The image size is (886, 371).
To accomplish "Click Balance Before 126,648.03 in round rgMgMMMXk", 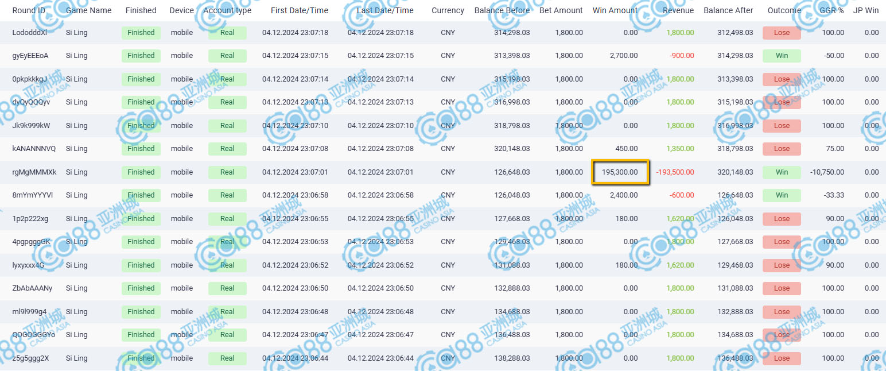I will tap(512, 172).
